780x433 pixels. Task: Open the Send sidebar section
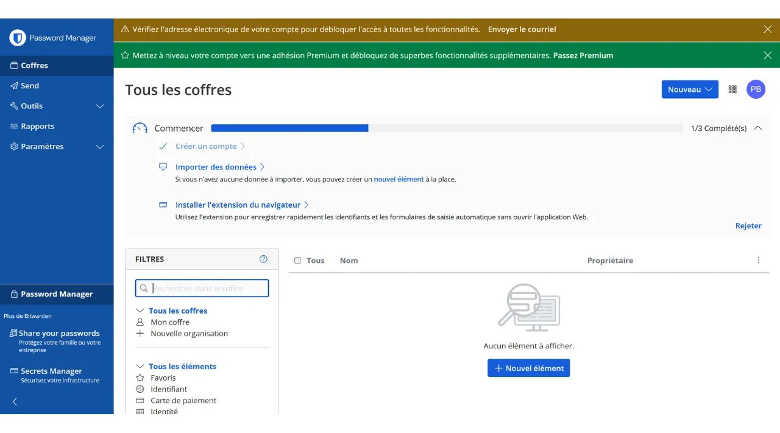pos(30,86)
